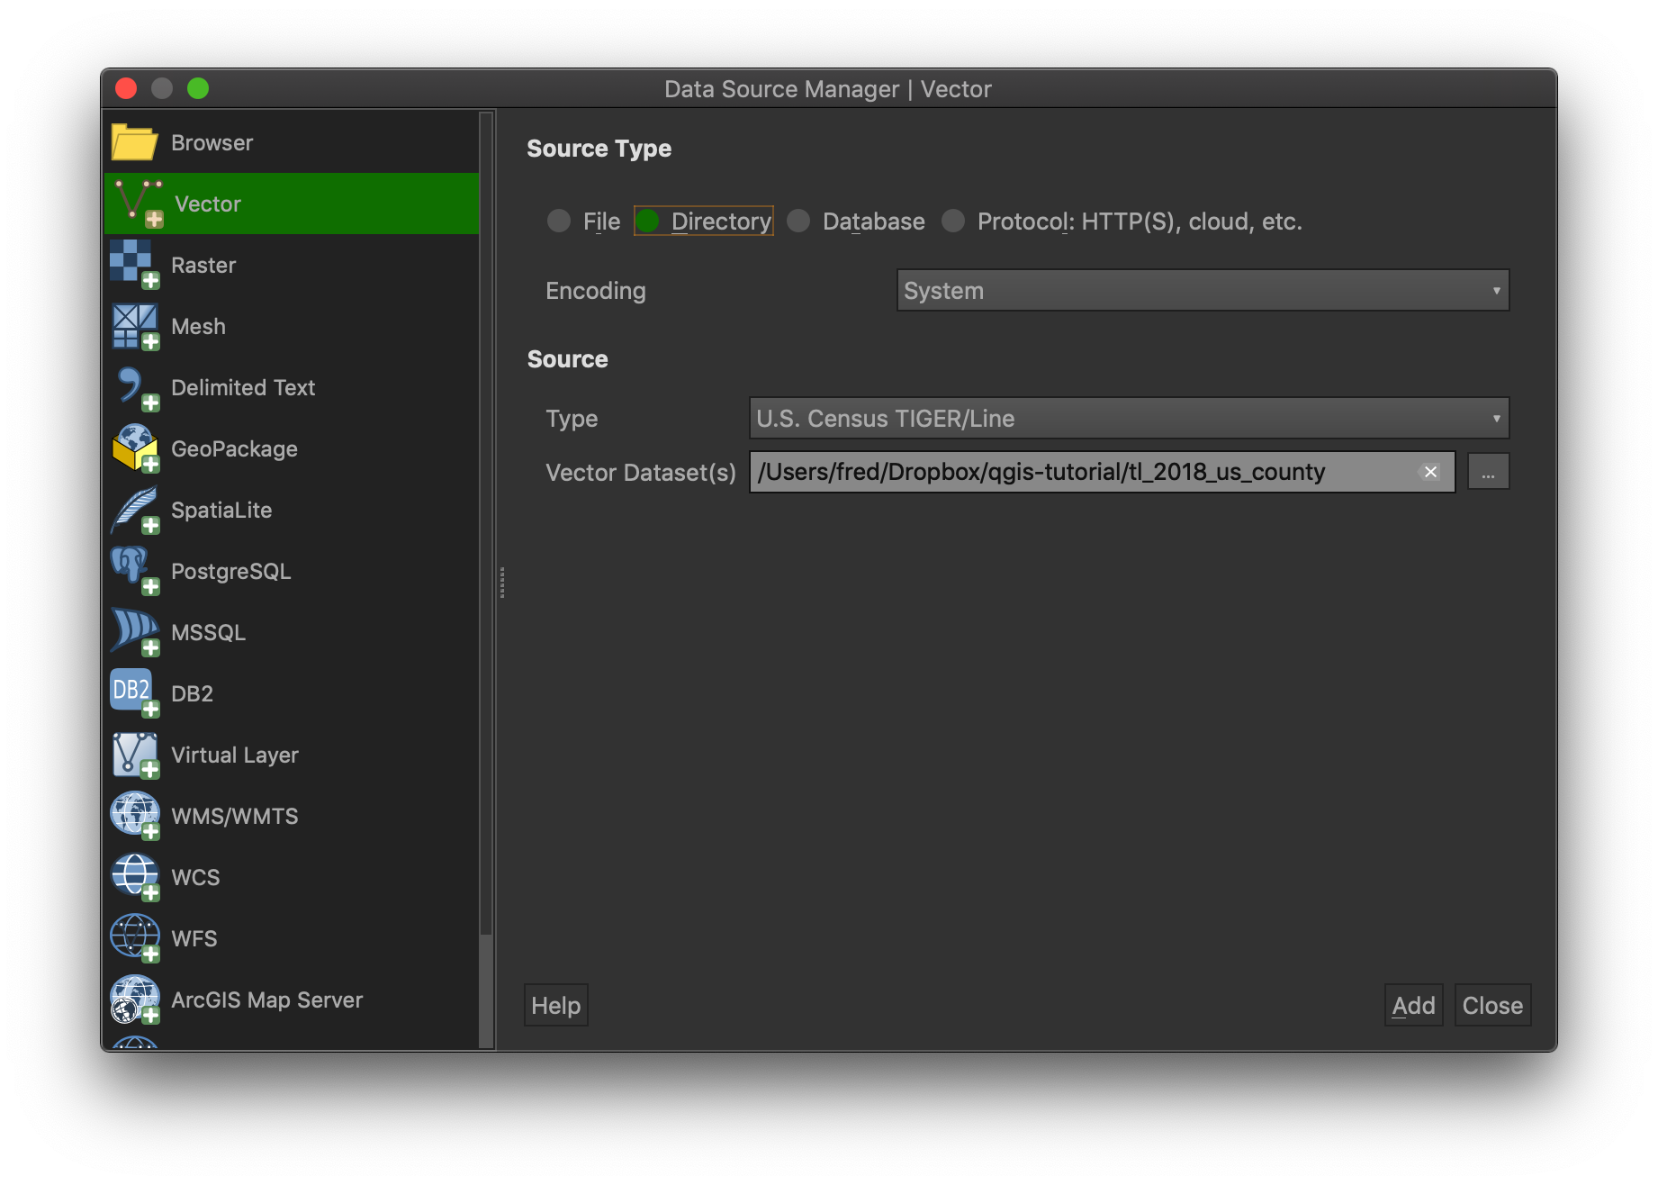Open the Encoding System dropdown
This screenshot has height=1185, width=1658.
[x=1203, y=291]
